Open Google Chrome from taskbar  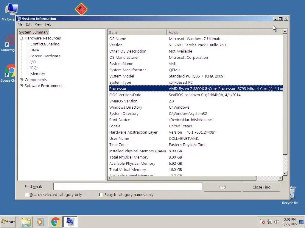click(x=56, y=221)
